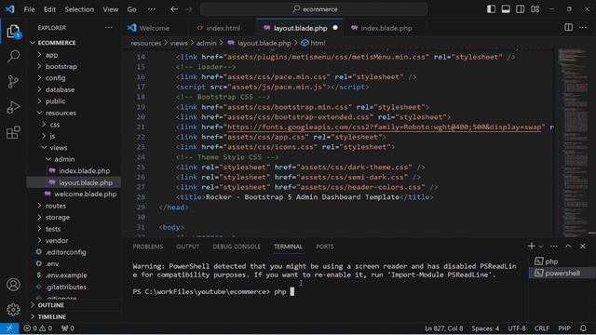Open the PROBLEMS panel tab
596x335 pixels.
click(x=148, y=247)
